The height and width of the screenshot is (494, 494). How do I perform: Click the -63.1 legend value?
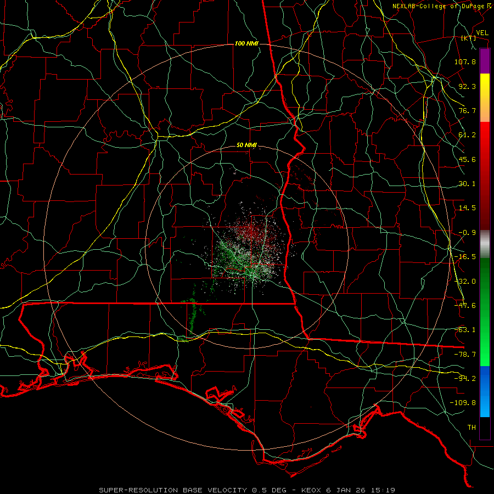coord(465,330)
